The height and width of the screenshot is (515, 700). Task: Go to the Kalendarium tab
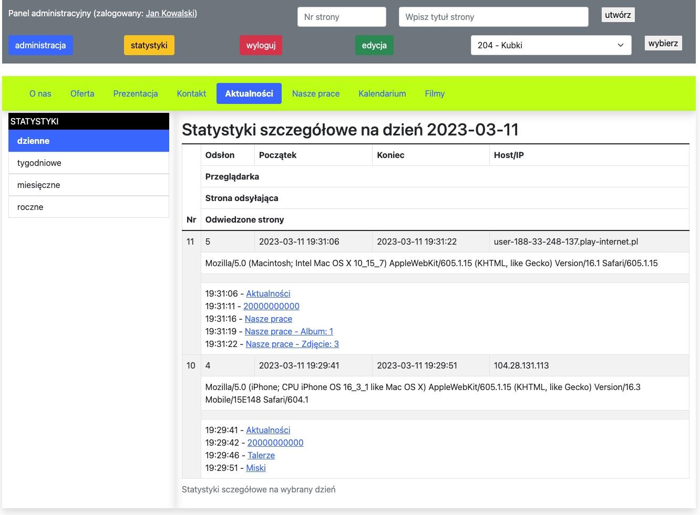point(382,93)
